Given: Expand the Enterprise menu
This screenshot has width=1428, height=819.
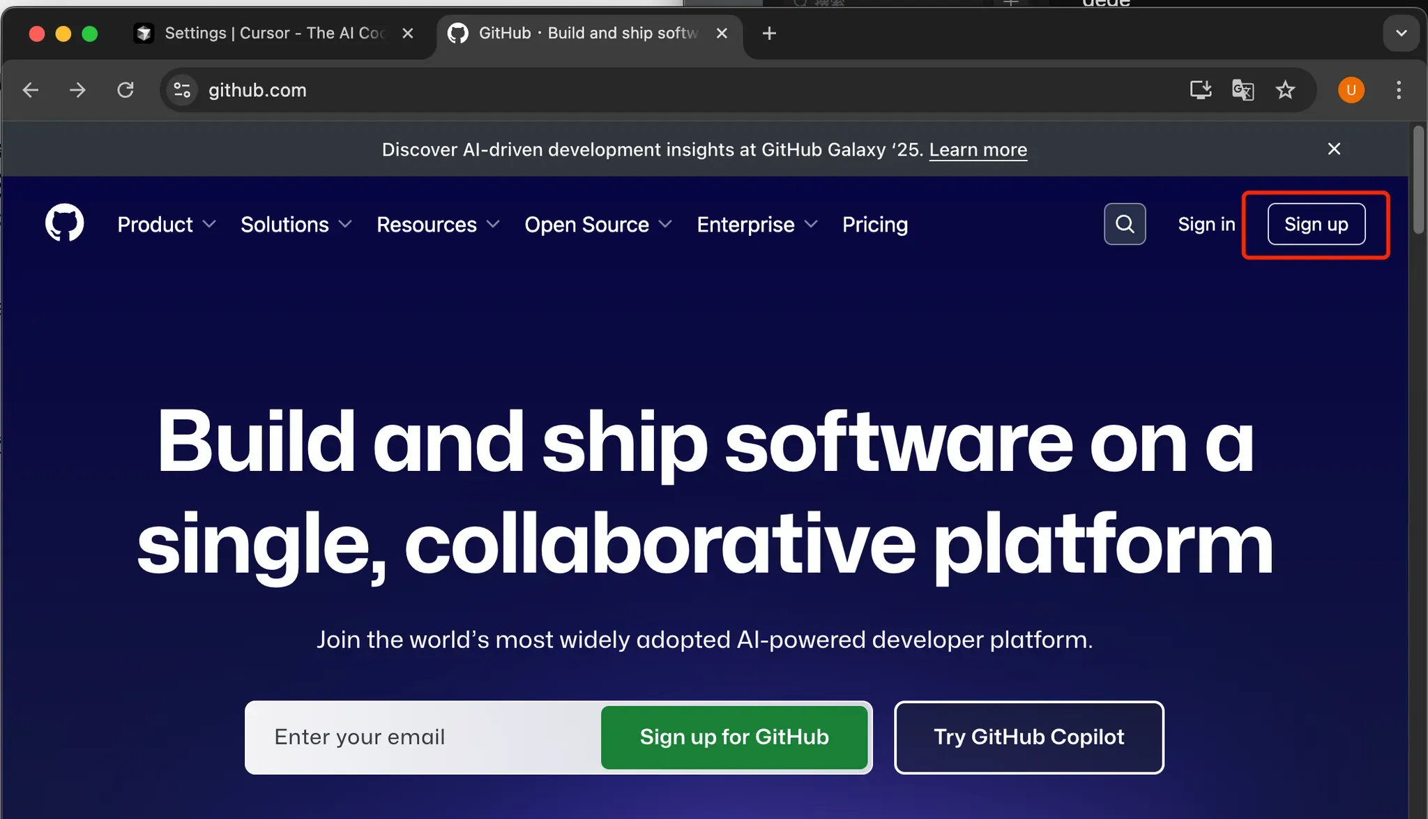Looking at the screenshot, I should tap(757, 225).
